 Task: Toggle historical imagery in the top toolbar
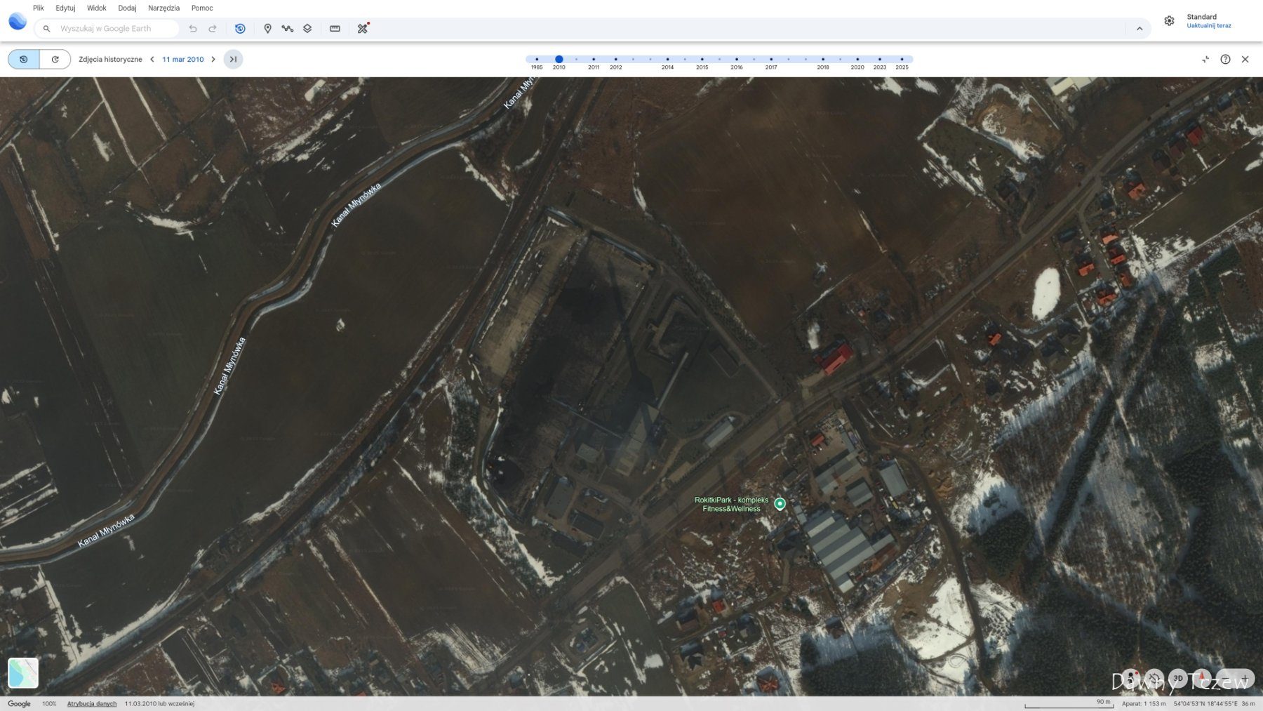tap(240, 29)
